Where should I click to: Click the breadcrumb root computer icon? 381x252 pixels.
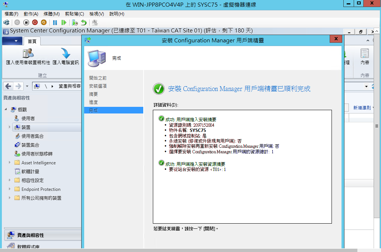pos(37,86)
